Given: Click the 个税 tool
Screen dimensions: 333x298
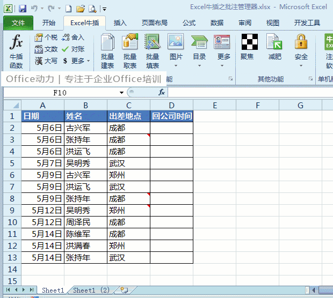Looking at the screenshot, I should tap(46, 38).
